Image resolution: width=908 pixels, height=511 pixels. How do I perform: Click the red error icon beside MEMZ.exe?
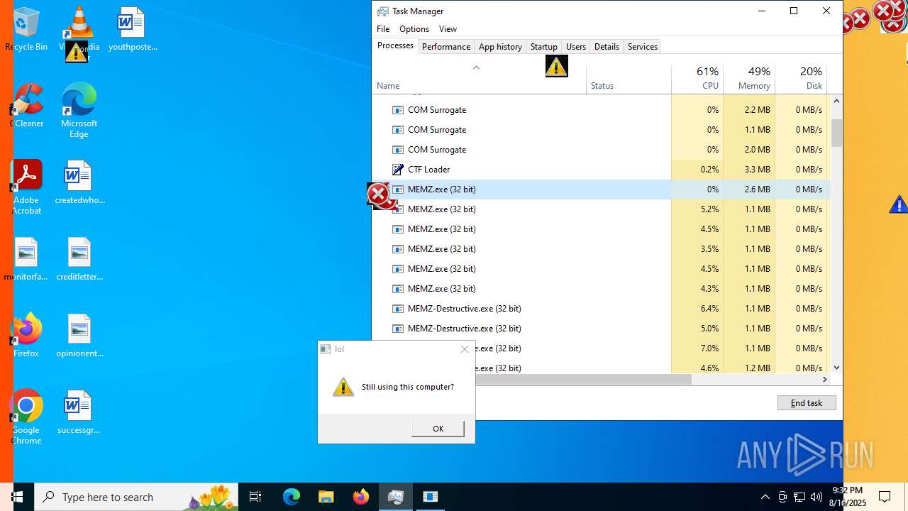click(x=378, y=193)
